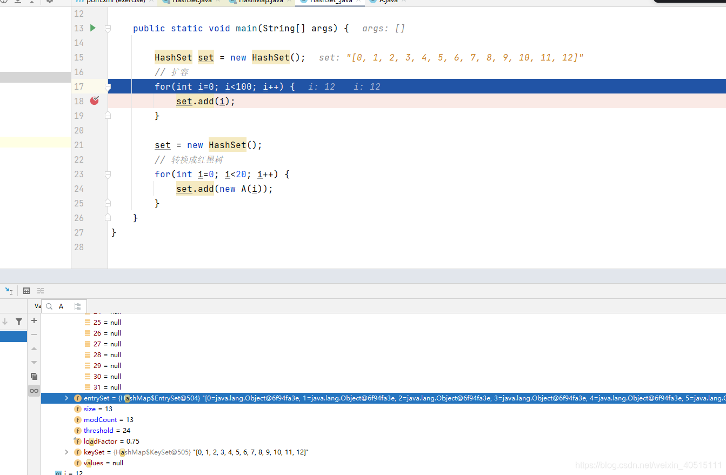Remove the red breakpoint on line 18
Viewport: 726px width, 475px height.
click(95, 101)
